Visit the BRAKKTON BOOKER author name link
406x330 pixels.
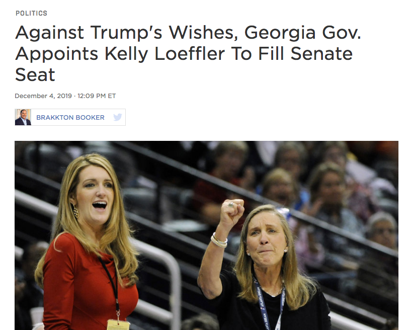point(70,118)
